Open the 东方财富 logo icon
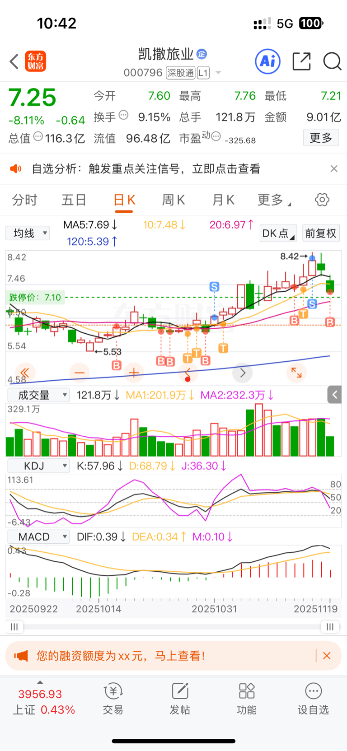347x751 pixels. coord(35,61)
